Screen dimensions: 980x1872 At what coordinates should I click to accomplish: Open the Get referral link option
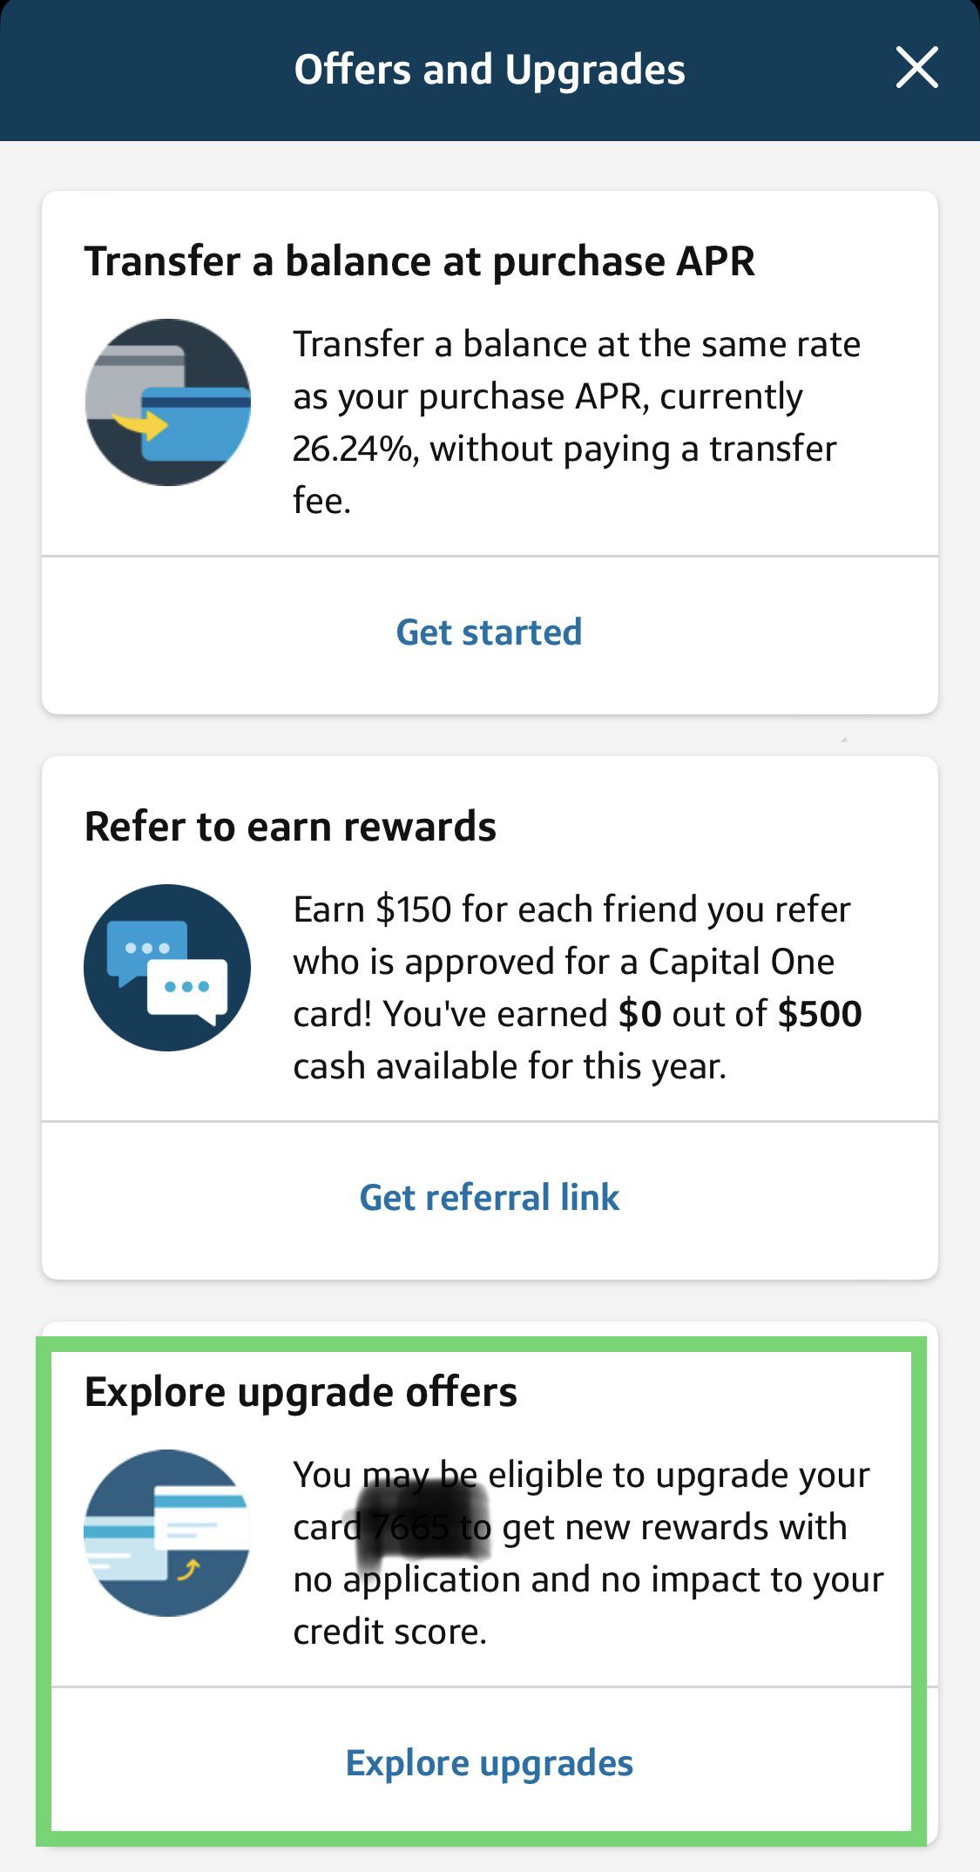489,1198
